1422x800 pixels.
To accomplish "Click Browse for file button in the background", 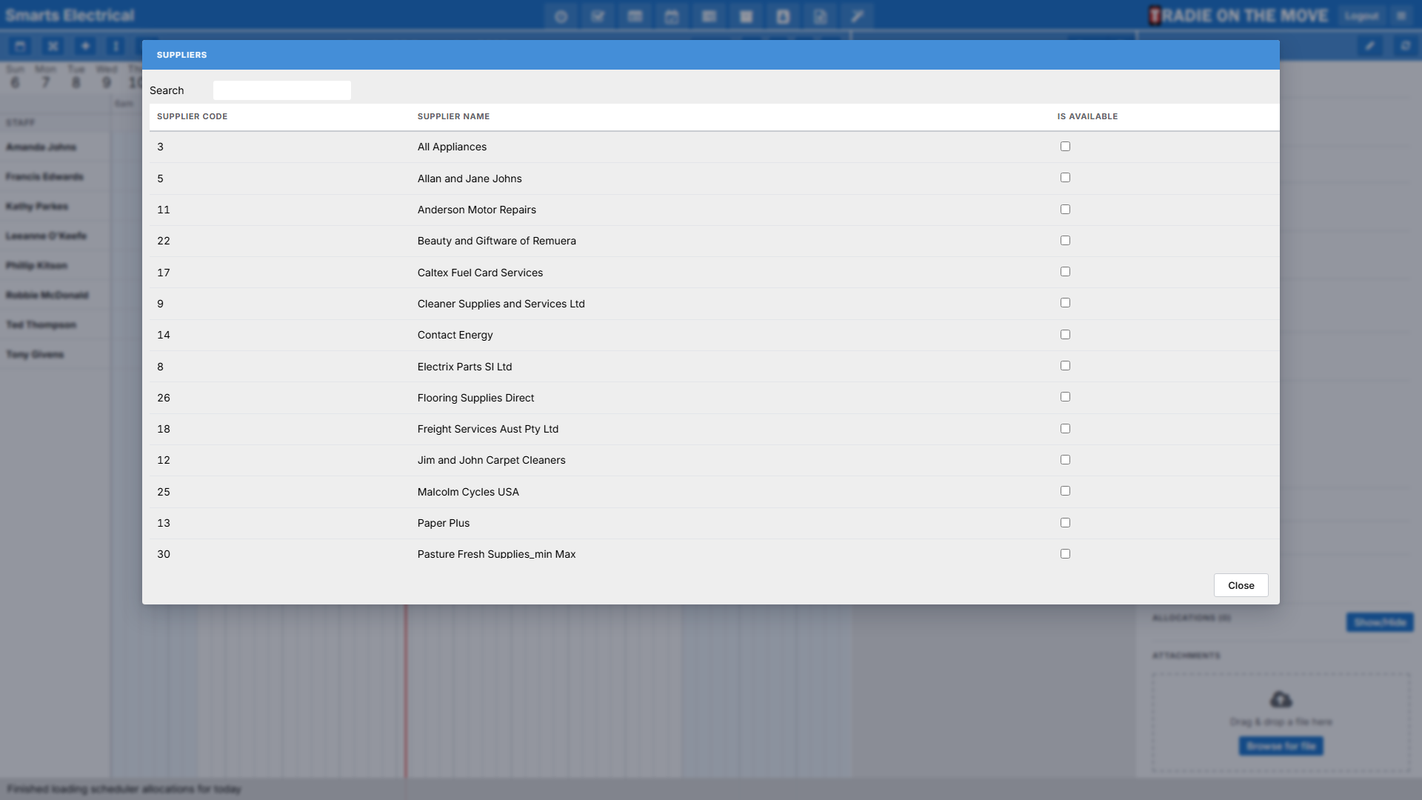I will tap(1281, 746).
